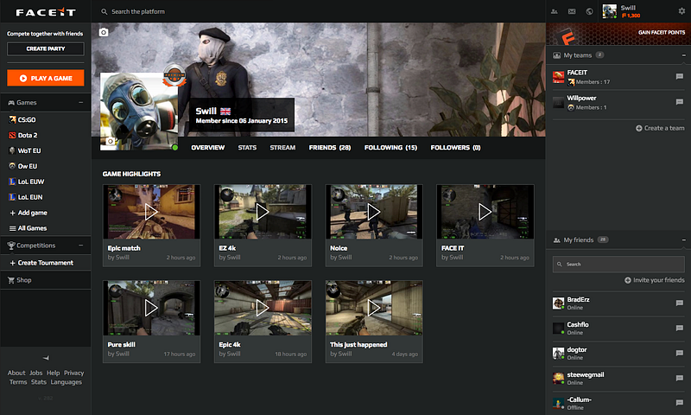The width and height of the screenshot is (691, 415).
Task: Collapse sidebar with the arrow icon
Action: (46, 358)
